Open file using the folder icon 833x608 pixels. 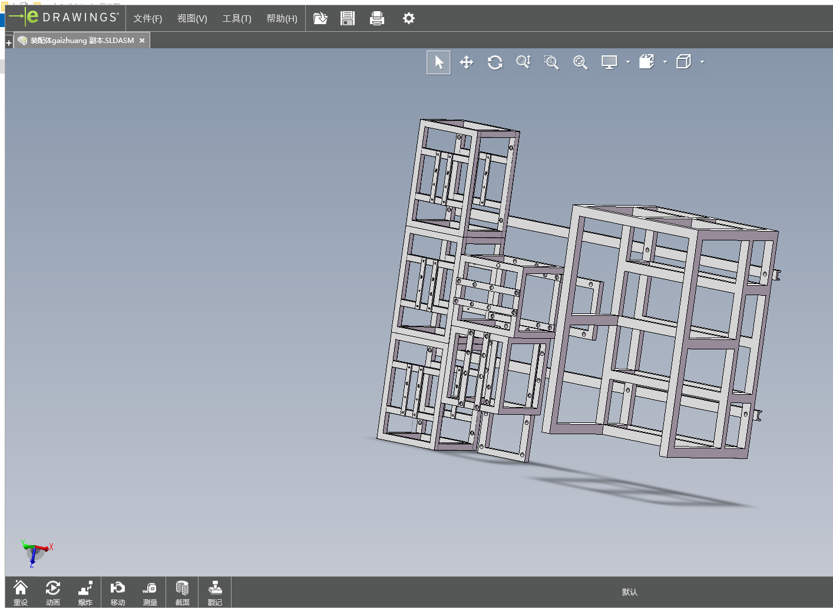[x=320, y=18]
